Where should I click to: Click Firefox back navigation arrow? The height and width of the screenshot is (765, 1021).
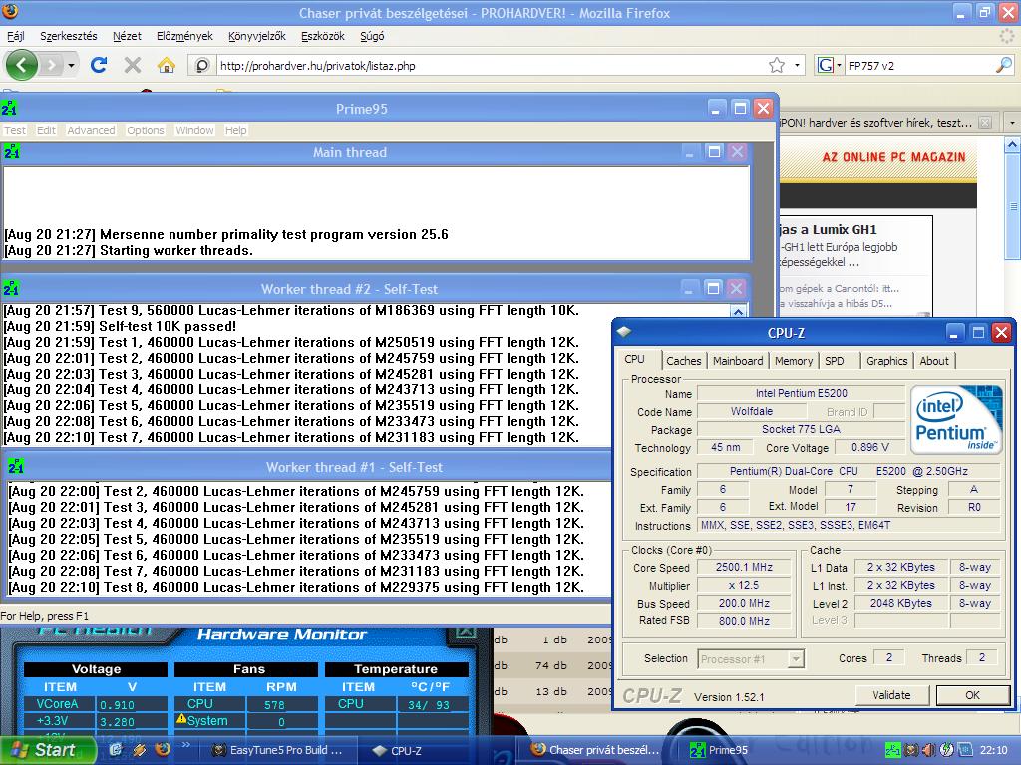click(x=22, y=65)
